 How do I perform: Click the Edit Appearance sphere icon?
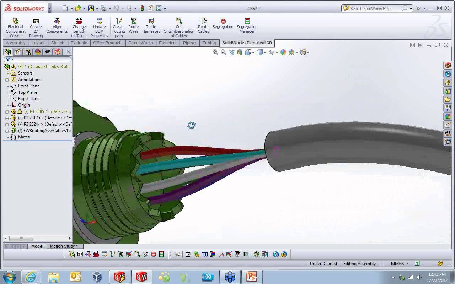click(283, 52)
